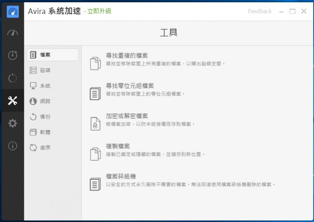314x222 pixels.
Task: Select the 系統 category tab
Action: [53, 86]
